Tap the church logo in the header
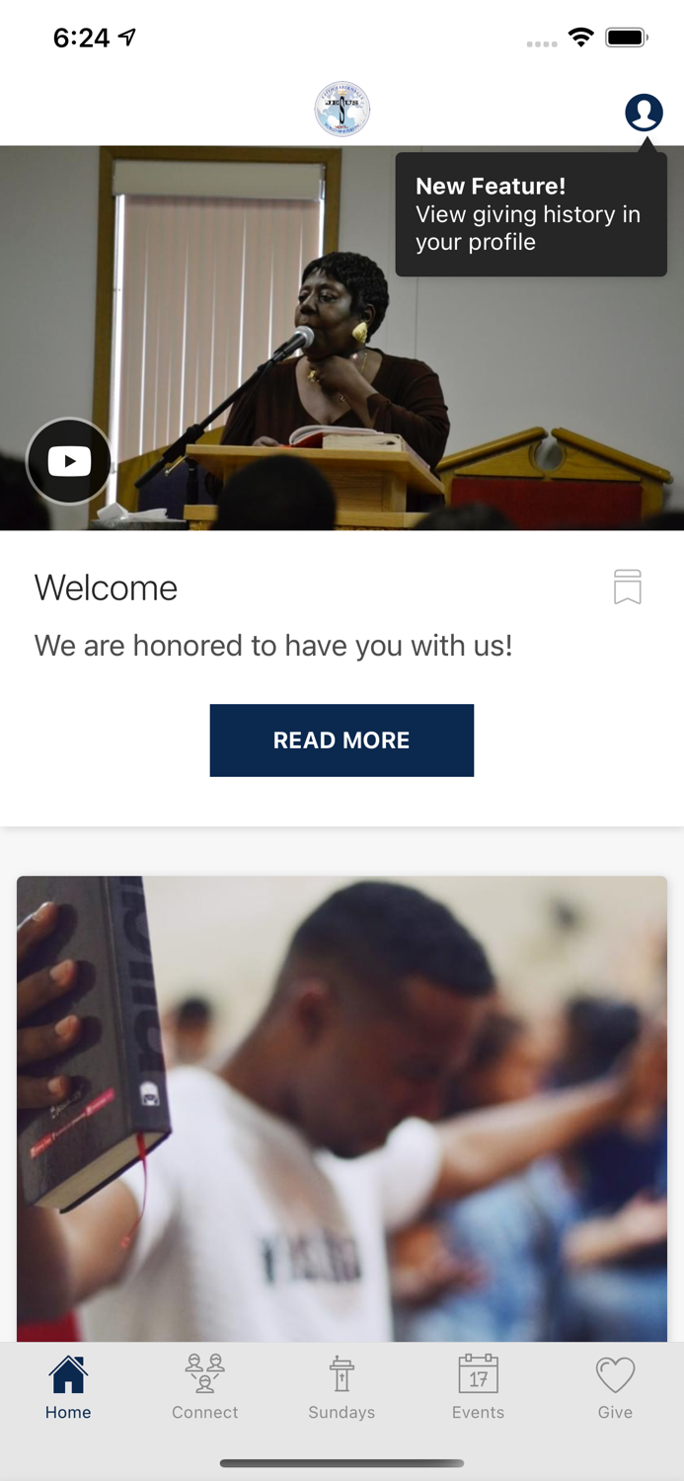Screen dimensions: 684x1481 click(342, 110)
